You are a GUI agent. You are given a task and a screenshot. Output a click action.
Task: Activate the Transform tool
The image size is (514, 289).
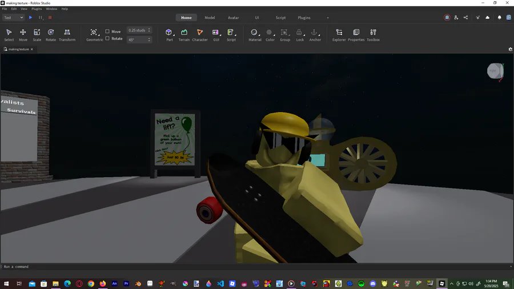click(x=67, y=35)
